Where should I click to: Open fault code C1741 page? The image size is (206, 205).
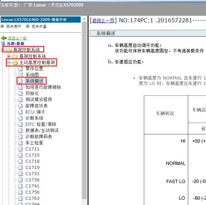33,186
